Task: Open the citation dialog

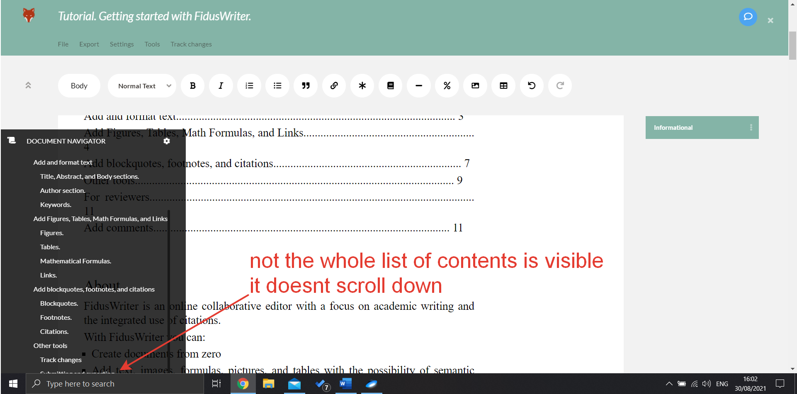Action: point(390,85)
